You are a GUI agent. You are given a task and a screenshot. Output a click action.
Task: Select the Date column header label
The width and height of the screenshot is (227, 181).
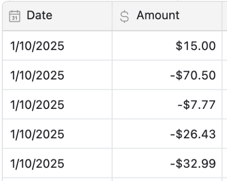click(39, 15)
